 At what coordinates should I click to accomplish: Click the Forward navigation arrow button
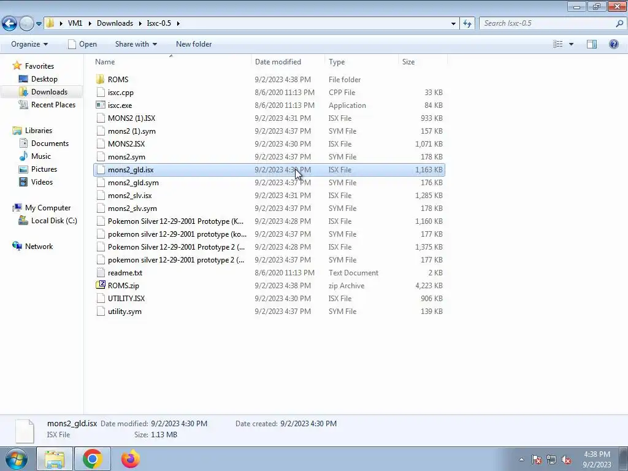point(26,24)
